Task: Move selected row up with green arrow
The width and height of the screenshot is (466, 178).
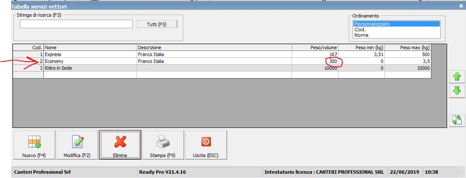Action: click(457, 77)
